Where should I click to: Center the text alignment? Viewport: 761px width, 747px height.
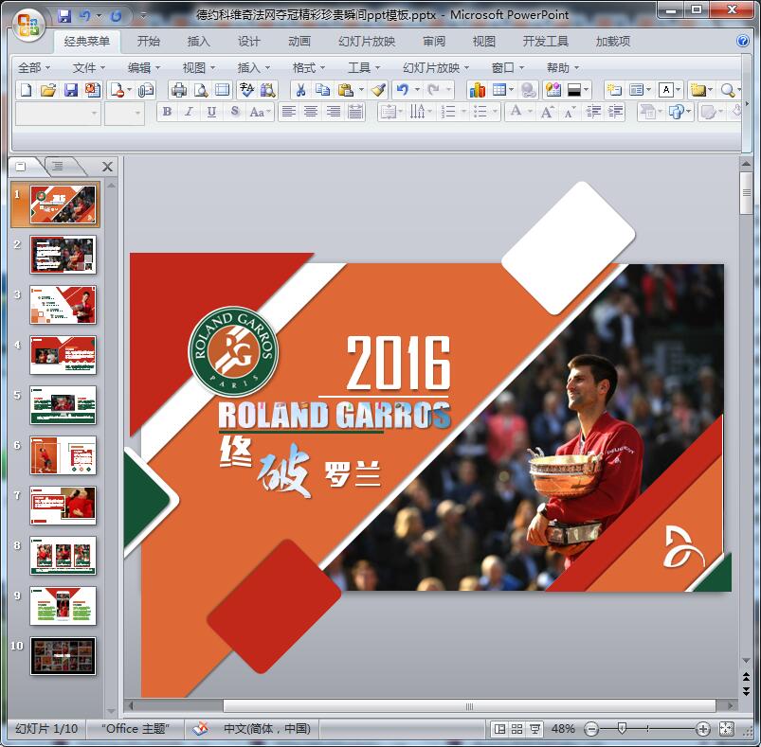click(311, 112)
